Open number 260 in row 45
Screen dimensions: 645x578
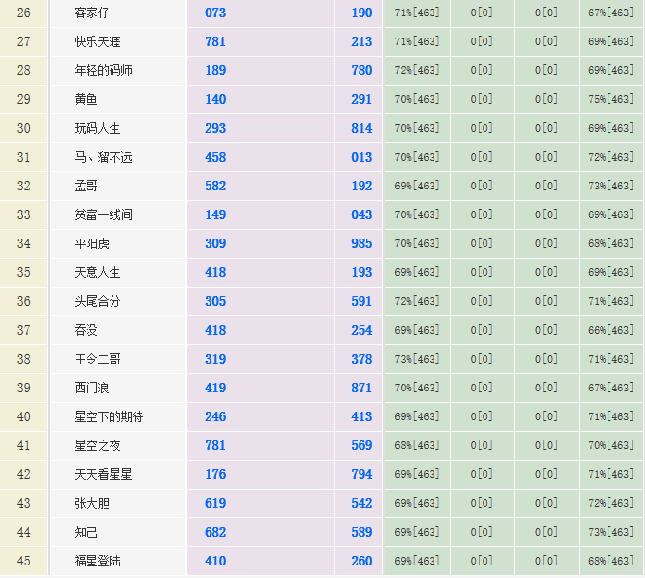[361, 562]
